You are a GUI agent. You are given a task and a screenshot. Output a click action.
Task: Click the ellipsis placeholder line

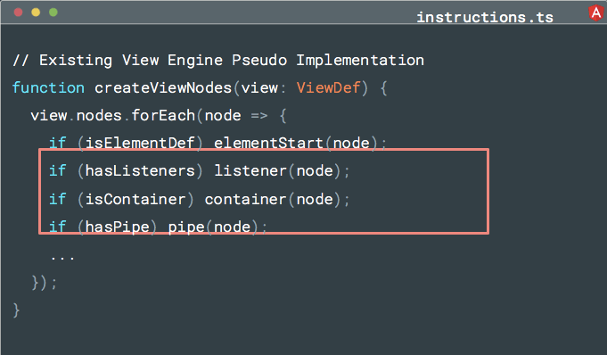point(62,258)
